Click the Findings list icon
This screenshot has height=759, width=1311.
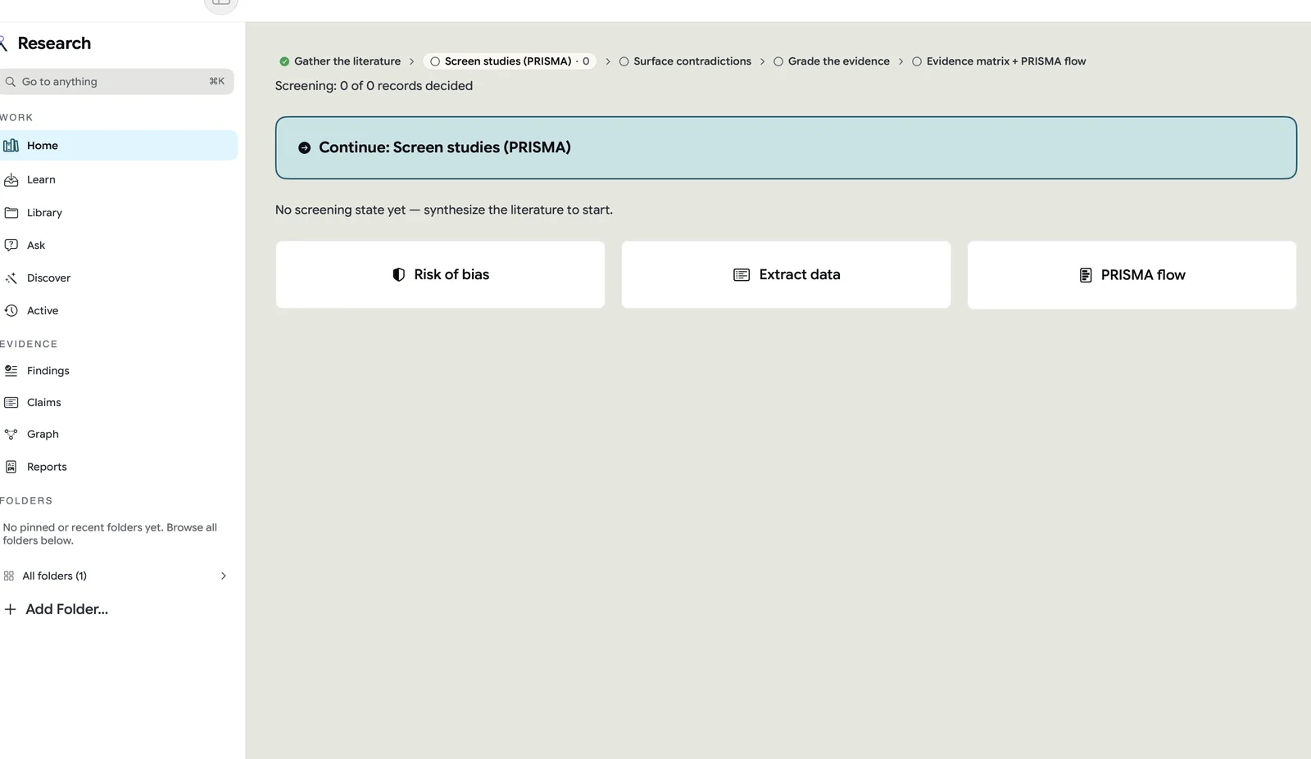pyautogui.click(x=11, y=371)
